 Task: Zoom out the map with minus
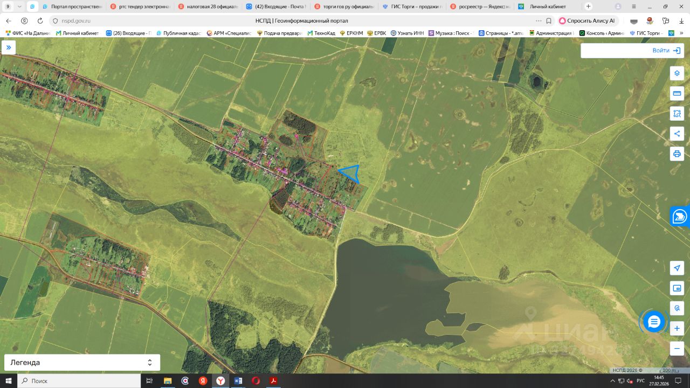tap(677, 348)
